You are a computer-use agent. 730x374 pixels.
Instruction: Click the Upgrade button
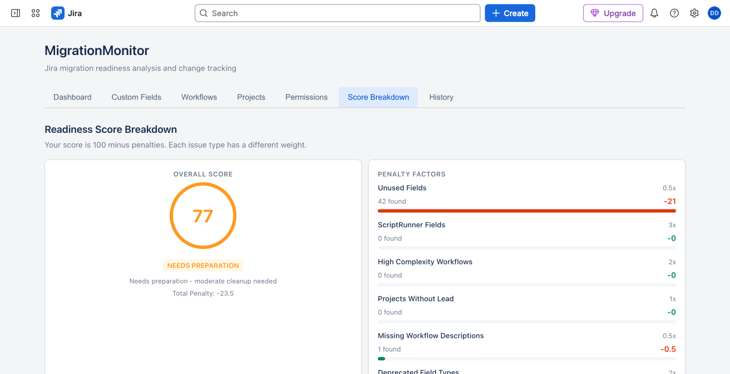coord(613,13)
